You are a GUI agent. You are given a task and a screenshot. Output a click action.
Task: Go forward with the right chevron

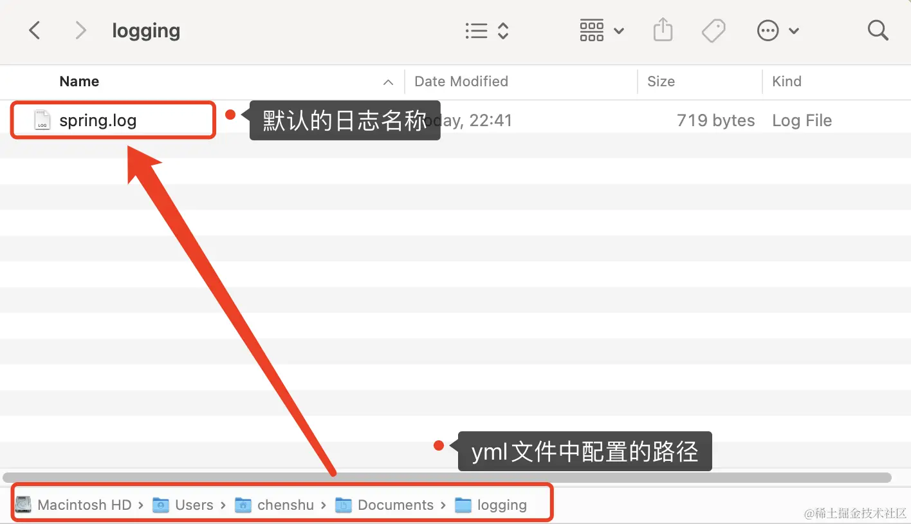[80, 30]
